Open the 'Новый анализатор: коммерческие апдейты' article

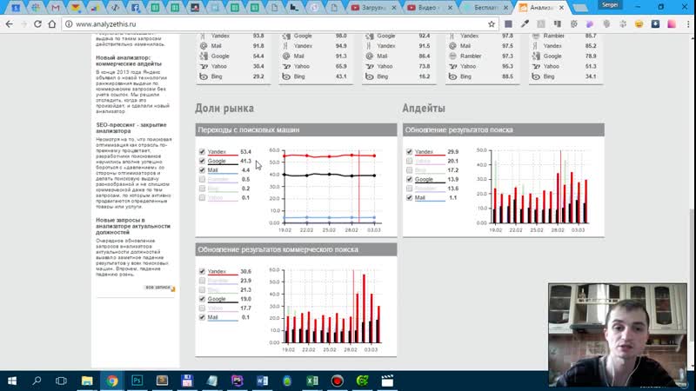(x=129, y=61)
